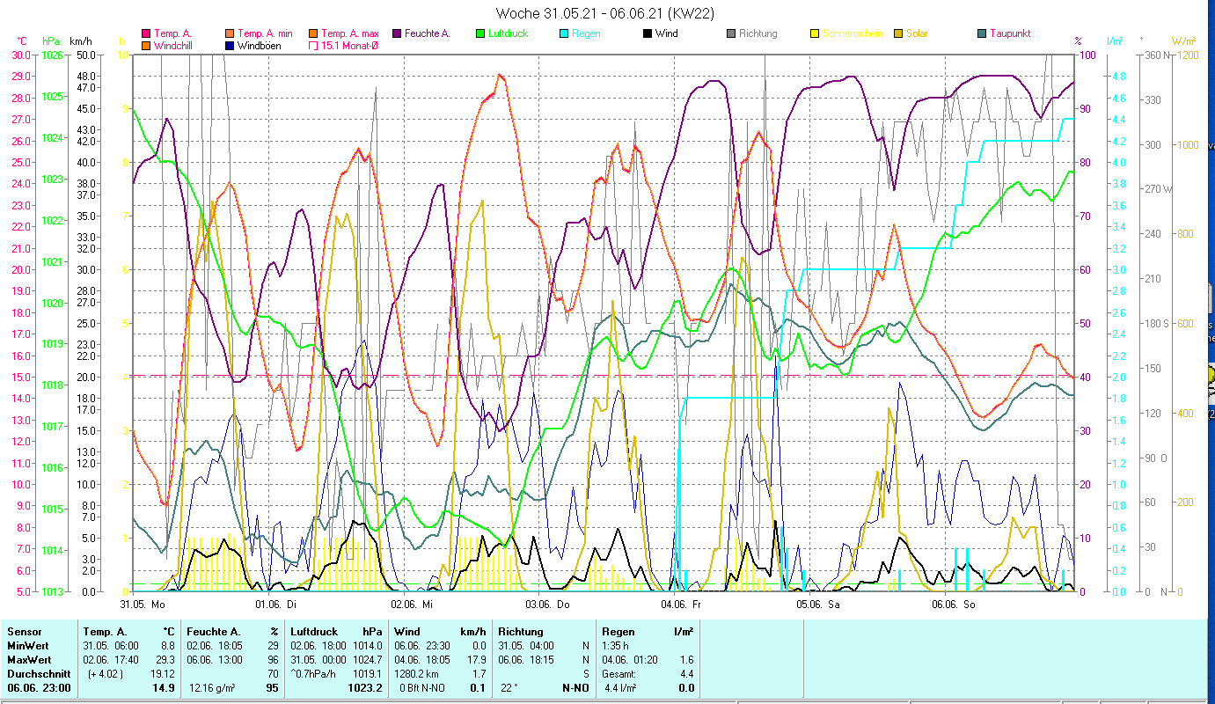Click the chart title 'Woche 31.05.21 - 06.06.21 (KW22)'
Viewport: 1215px width, 704px height.
pos(606,13)
